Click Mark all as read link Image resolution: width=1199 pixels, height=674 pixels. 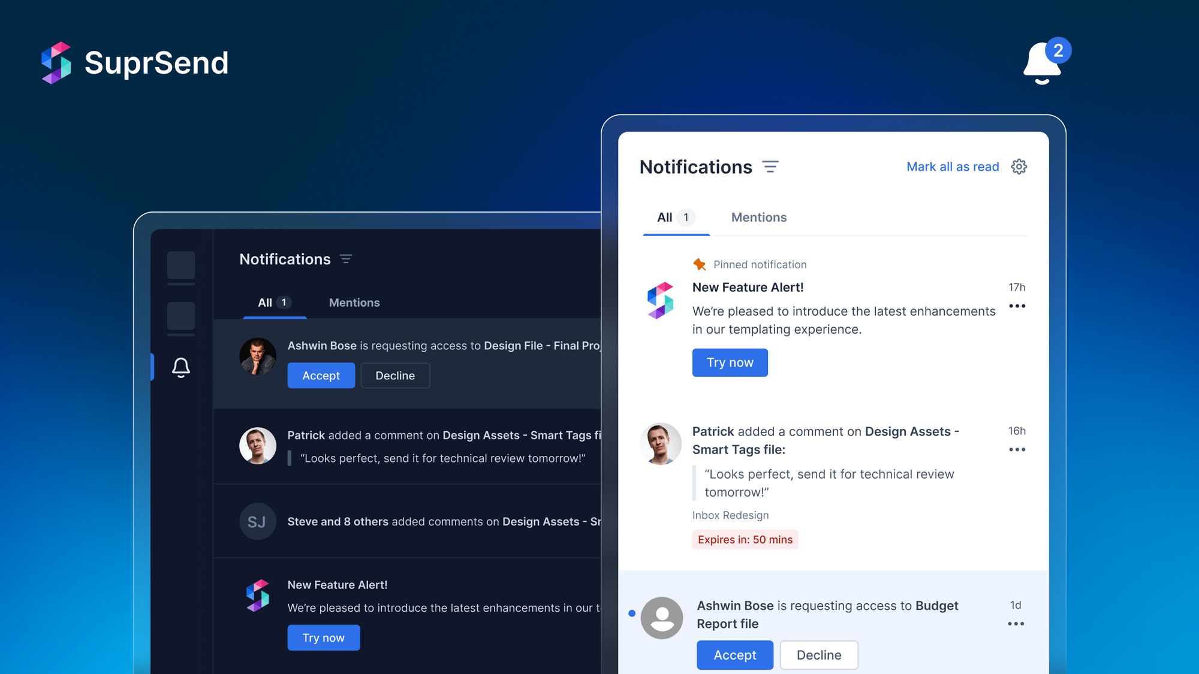coord(952,167)
